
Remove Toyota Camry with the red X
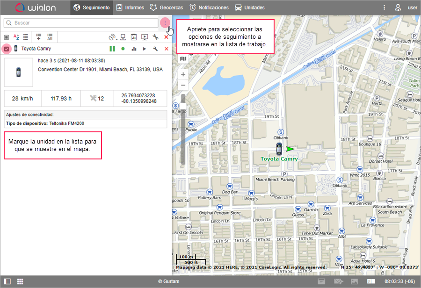166,49
